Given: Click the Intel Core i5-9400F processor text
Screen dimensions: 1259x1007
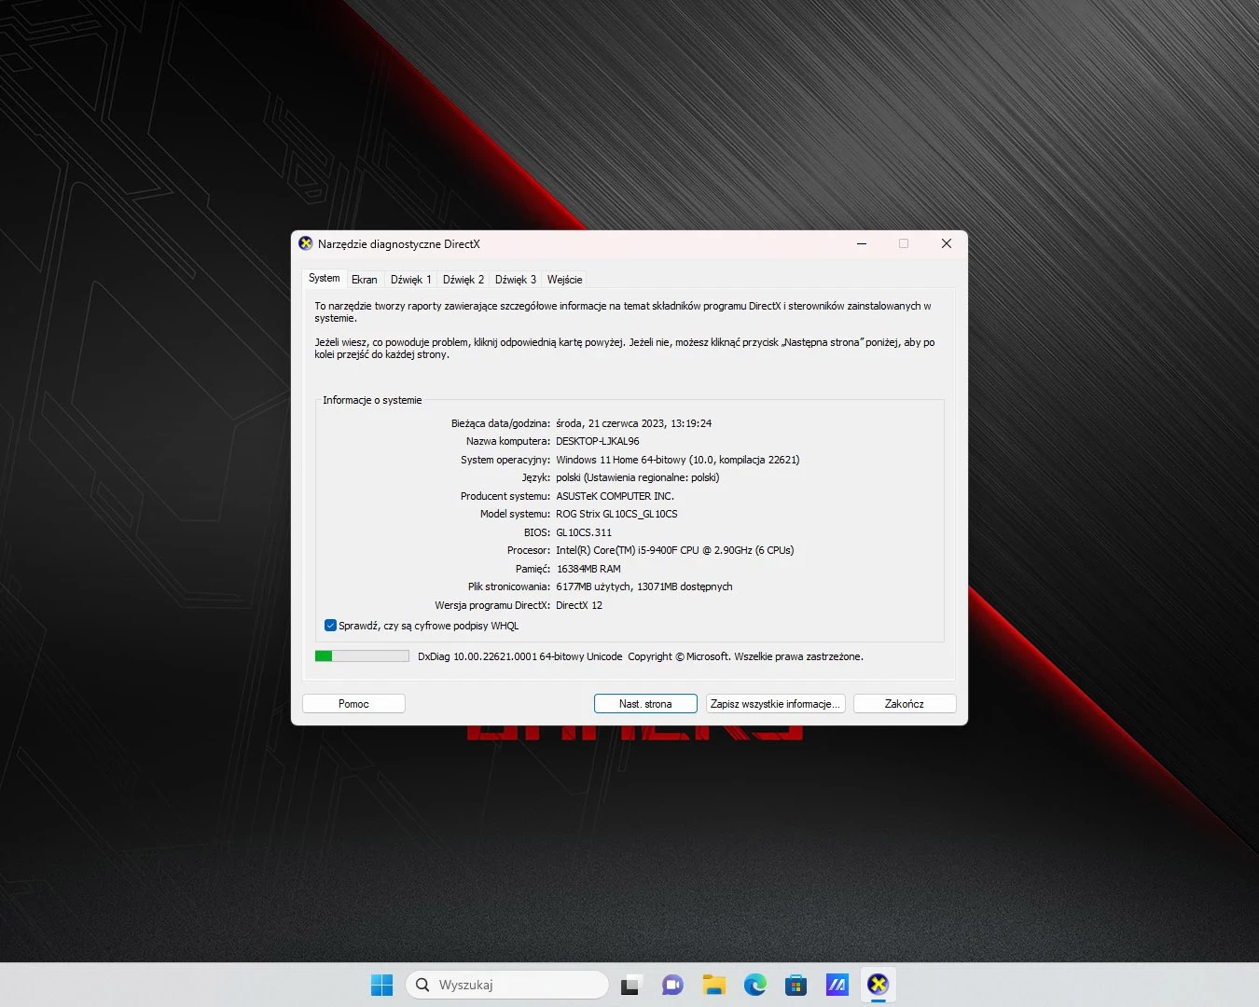Looking at the screenshot, I should 675,550.
